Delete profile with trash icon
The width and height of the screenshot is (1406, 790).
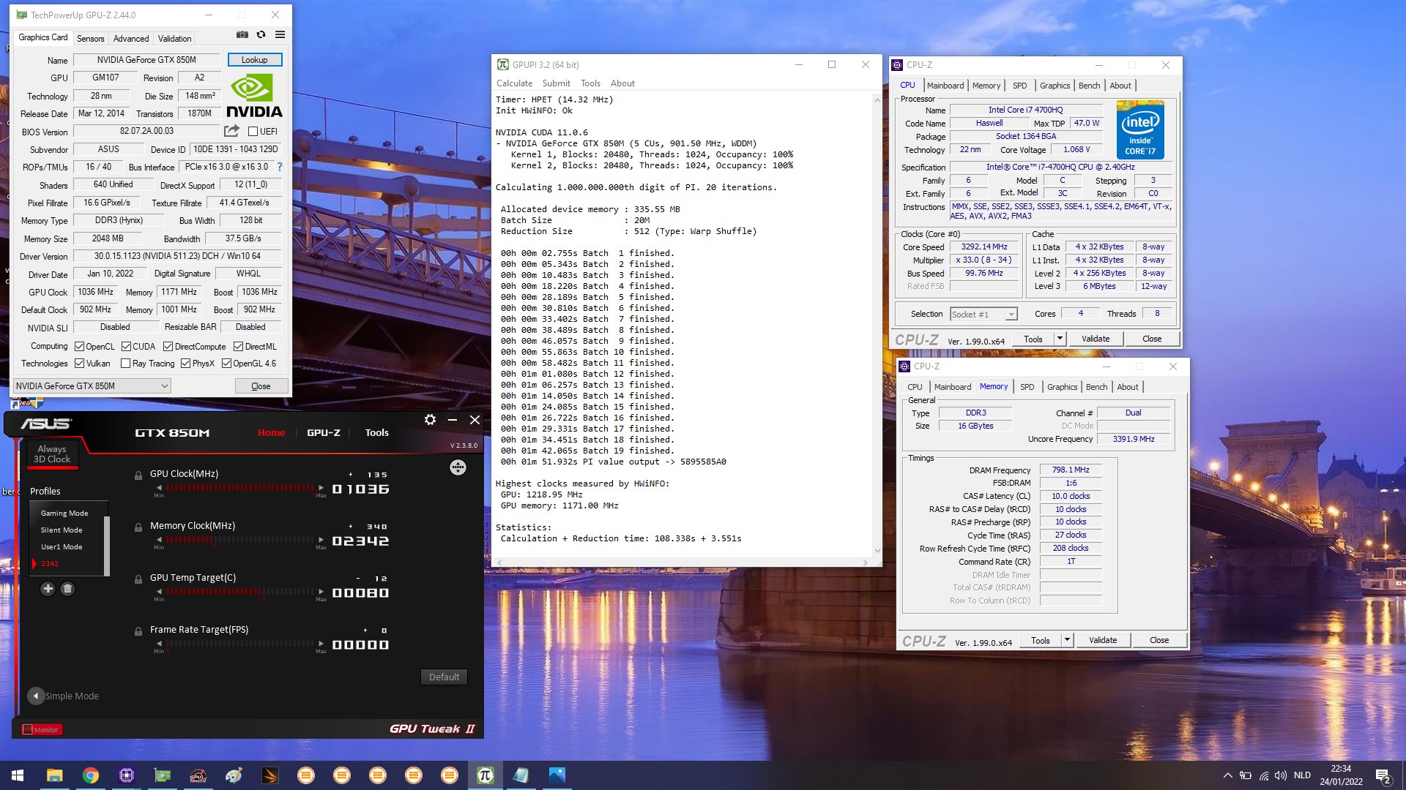click(67, 589)
